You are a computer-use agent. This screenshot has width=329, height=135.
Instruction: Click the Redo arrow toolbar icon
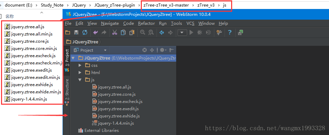(x=104, y=32)
